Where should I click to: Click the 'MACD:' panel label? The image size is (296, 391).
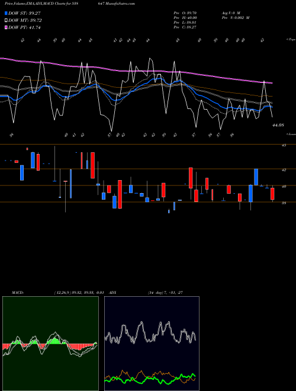(x=18, y=293)
